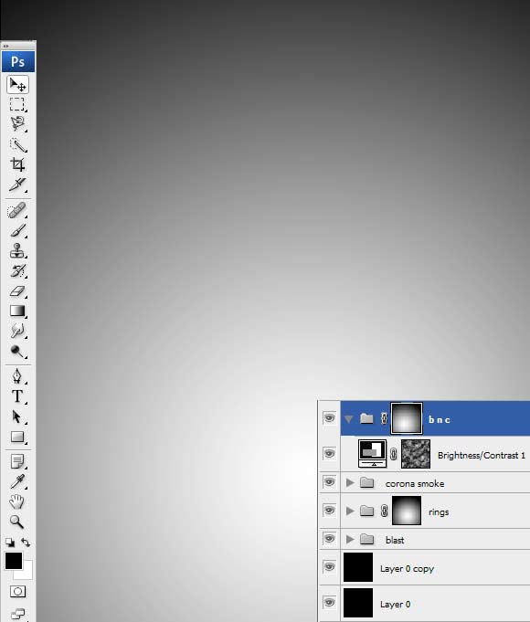530x622 pixels.
Task: Select the Zoom tool
Action: coord(17,522)
